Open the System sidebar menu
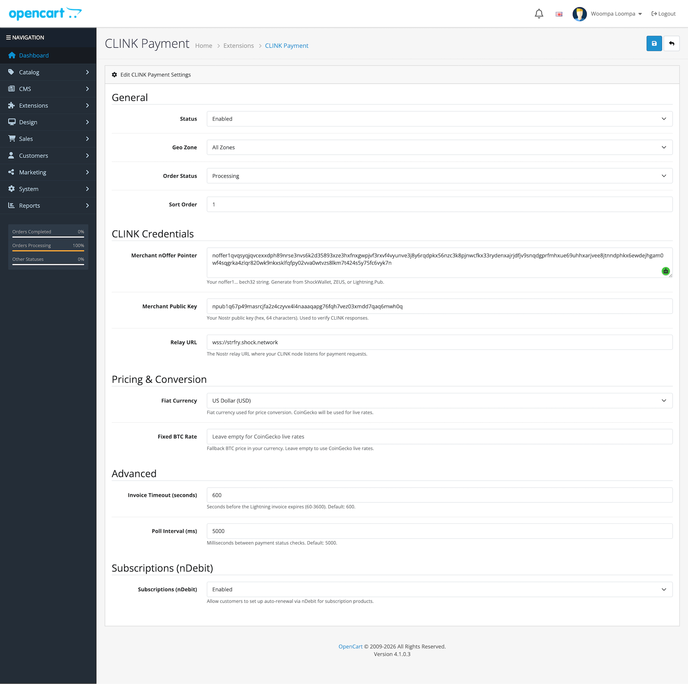Viewport: 688px width, 684px height. (48, 189)
